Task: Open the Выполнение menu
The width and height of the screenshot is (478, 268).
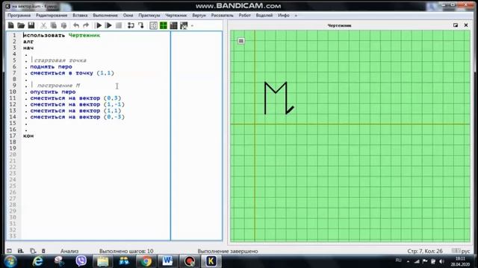Action: [x=105, y=15]
